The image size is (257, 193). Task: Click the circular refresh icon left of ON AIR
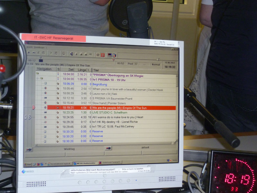98,55
